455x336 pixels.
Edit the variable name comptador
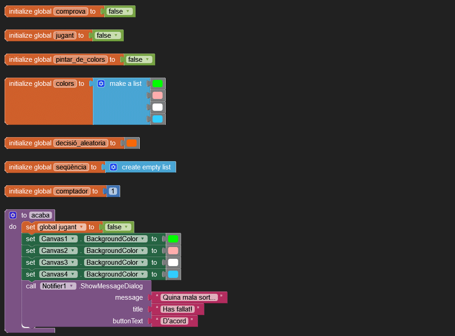click(x=71, y=191)
